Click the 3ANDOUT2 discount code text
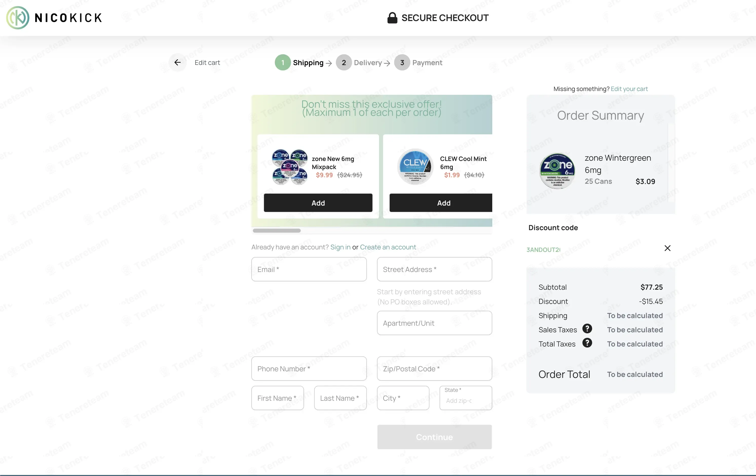 543,250
